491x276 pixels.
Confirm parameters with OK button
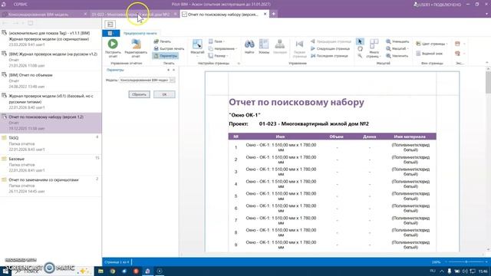coord(164,94)
